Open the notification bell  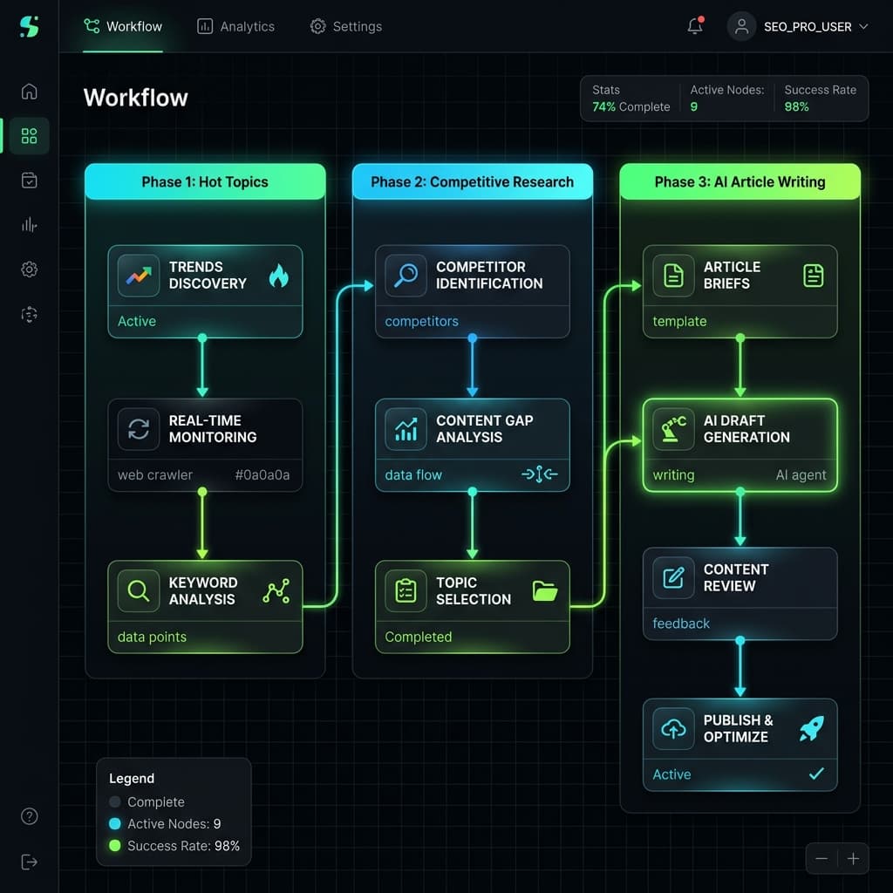click(x=693, y=26)
